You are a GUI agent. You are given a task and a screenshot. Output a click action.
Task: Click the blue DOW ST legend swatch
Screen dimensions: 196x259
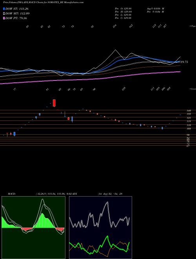4,9
